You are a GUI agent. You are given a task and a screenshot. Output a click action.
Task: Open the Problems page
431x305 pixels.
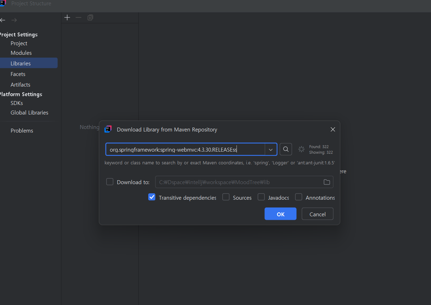tap(22, 130)
